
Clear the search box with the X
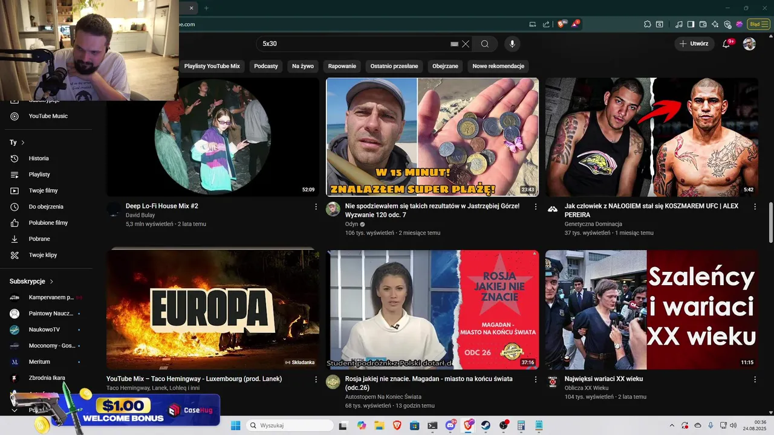466,44
